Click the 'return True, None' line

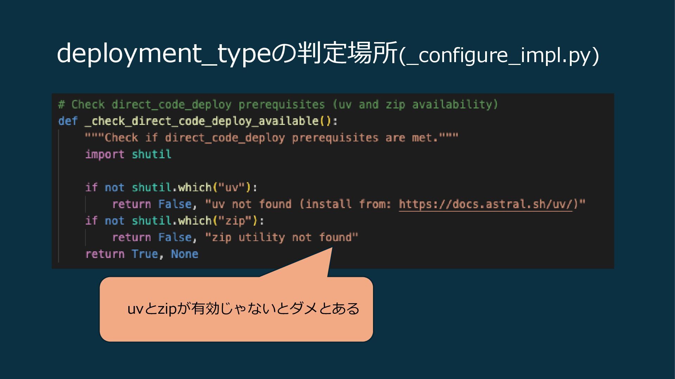(142, 254)
